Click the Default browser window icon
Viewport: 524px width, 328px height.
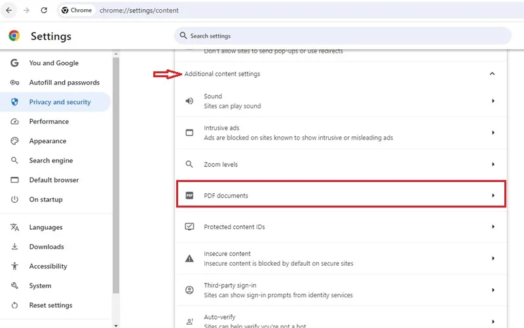click(14, 180)
